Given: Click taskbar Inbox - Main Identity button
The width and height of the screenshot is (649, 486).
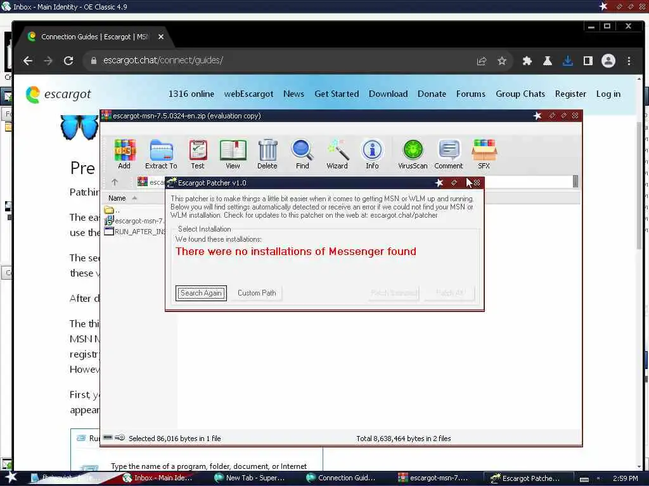Looking at the screenshot, I should click(158, 478).
